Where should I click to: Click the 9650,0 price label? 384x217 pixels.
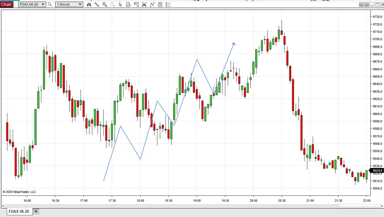[377, 76]
